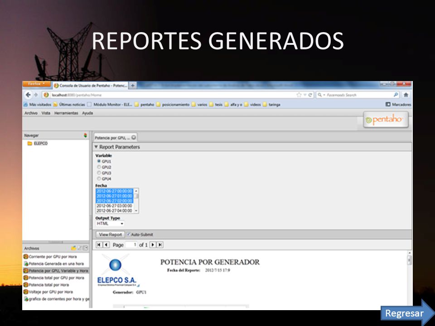Select date 2012-06-27 01:00:00 in Fecha list
This screenshot has height=326, width=435.
114,196
